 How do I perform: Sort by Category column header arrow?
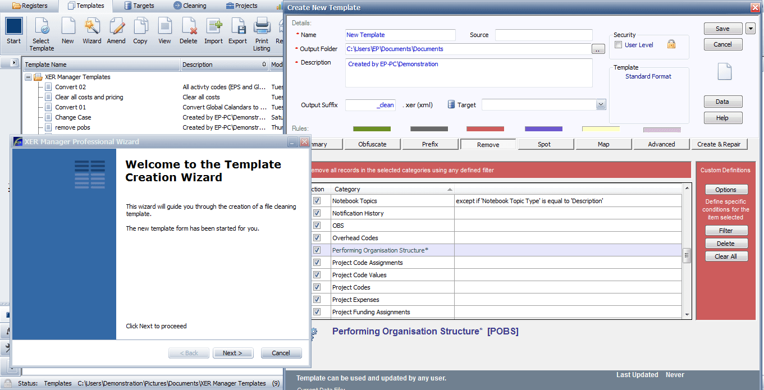pyautogui.click(x=450, y=189)
